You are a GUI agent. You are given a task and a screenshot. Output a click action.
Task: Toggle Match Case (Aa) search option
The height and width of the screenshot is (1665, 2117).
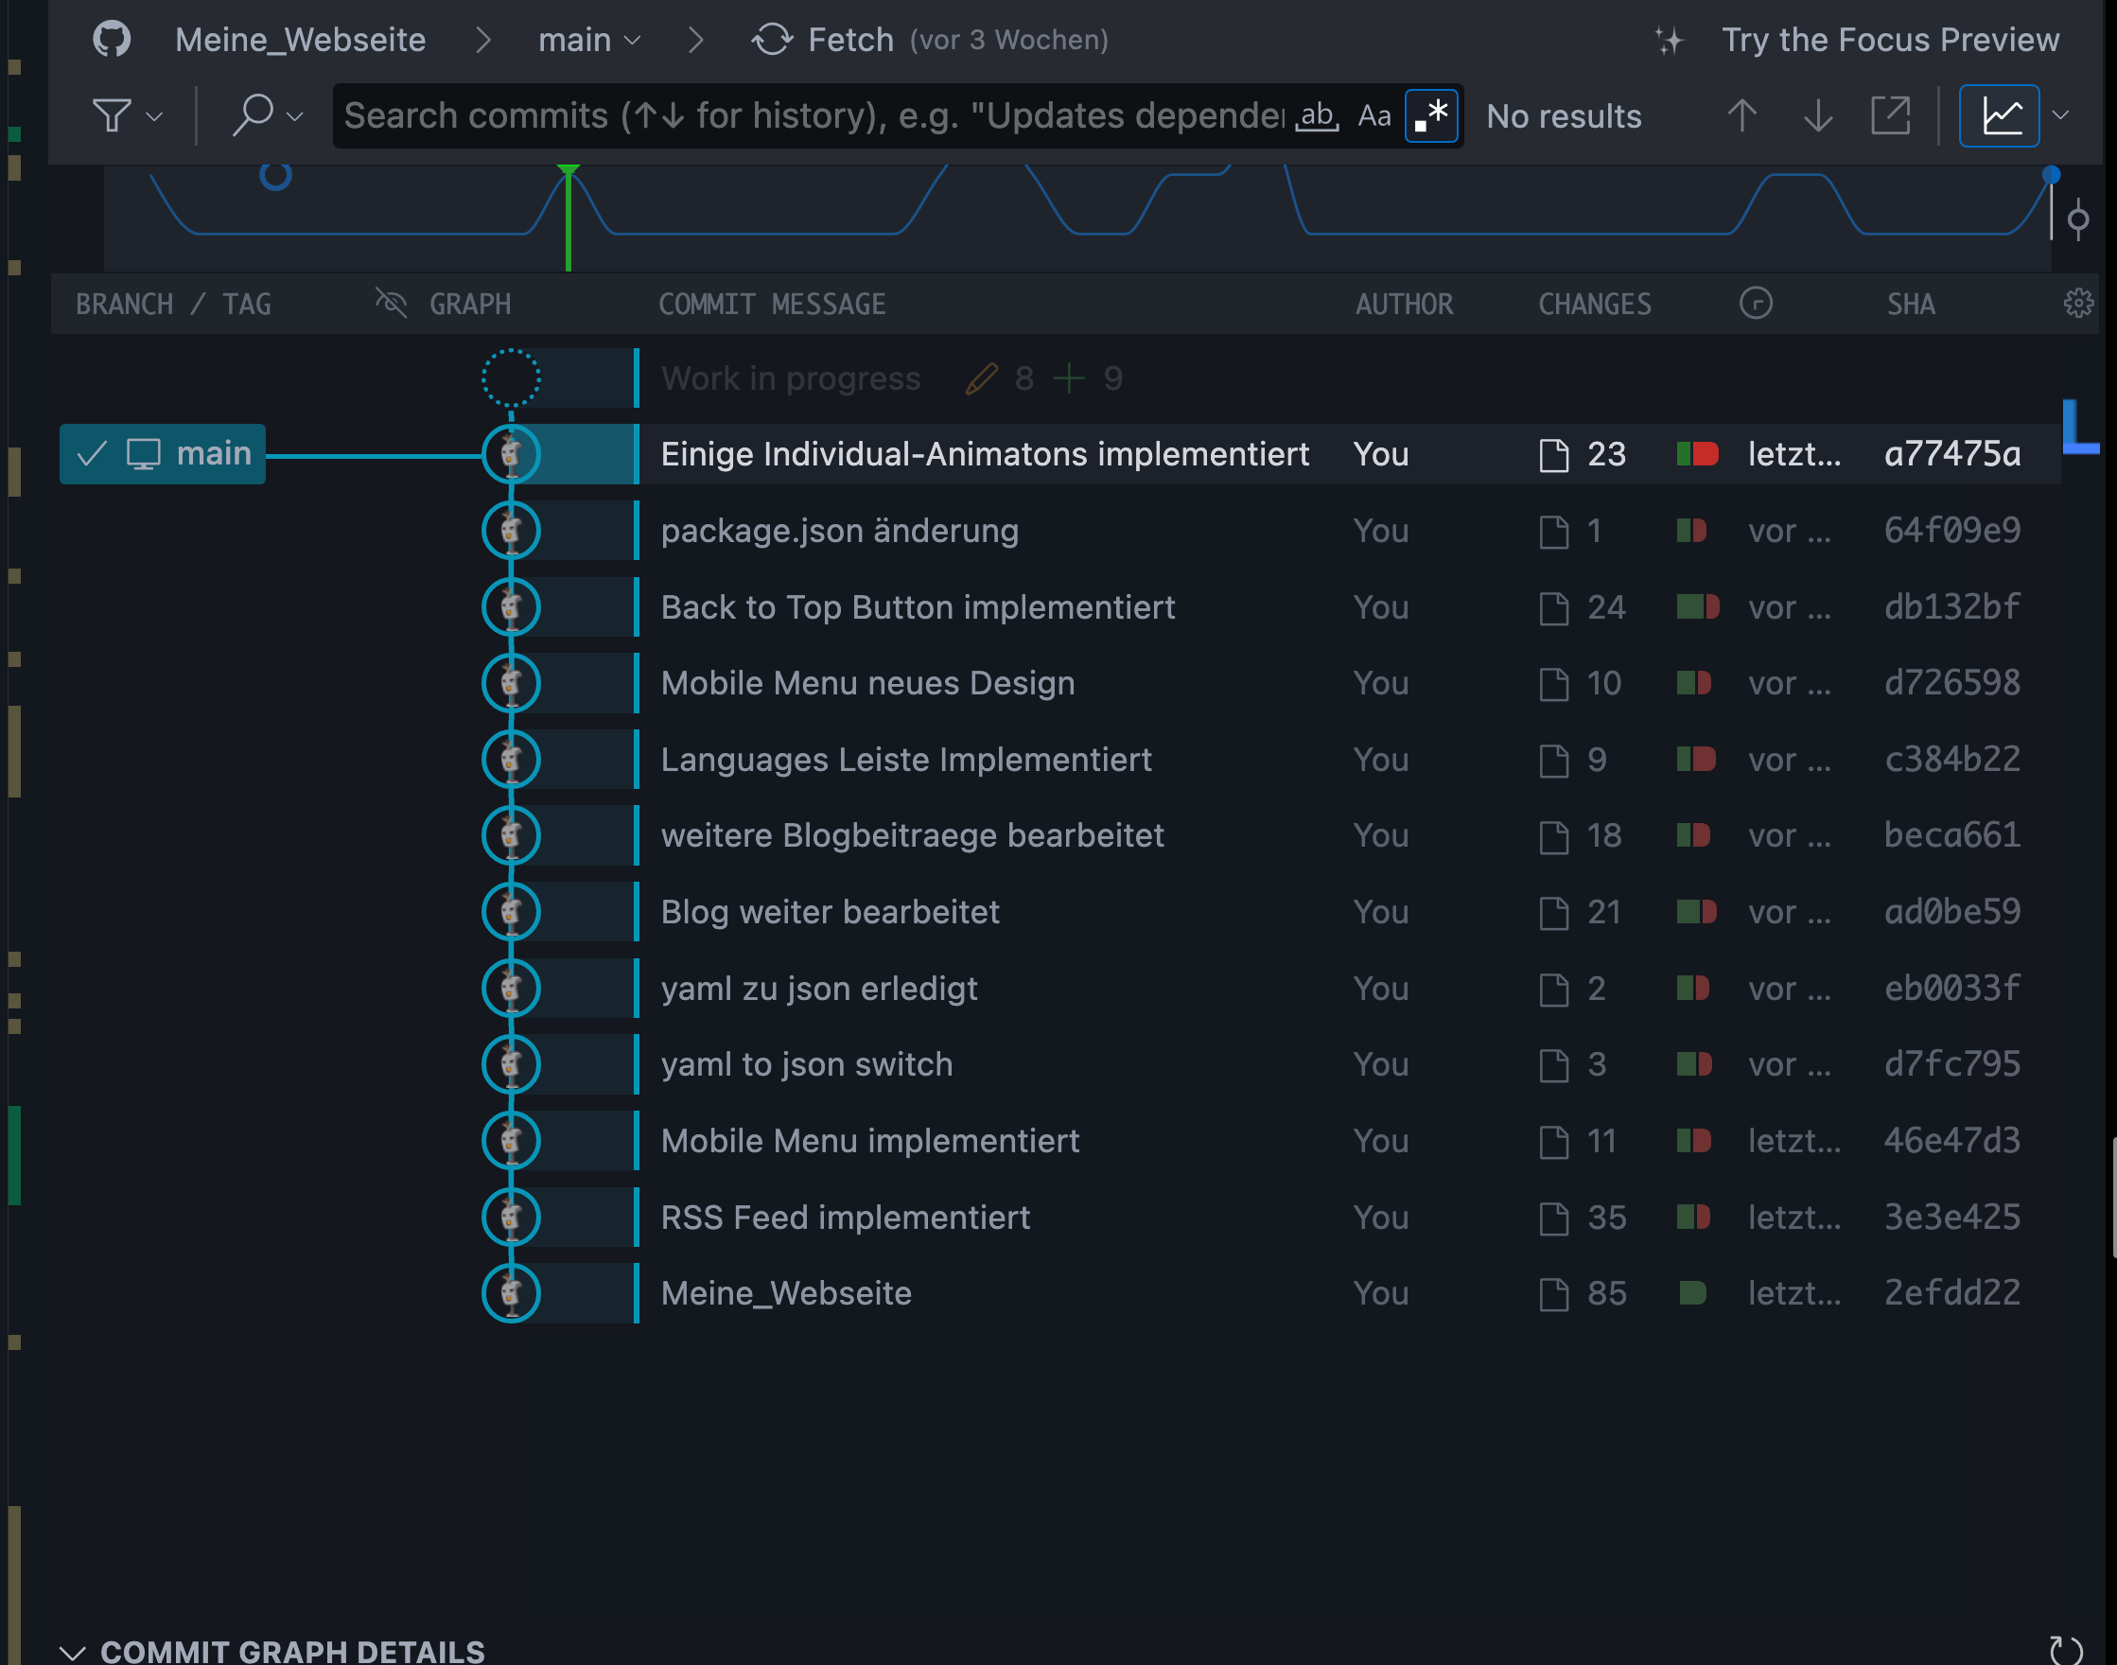pyautogui.click(x=1374, y=116)
